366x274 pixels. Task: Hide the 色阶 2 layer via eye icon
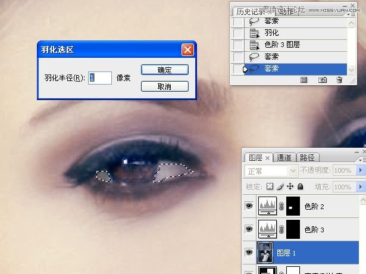[249, 207]
